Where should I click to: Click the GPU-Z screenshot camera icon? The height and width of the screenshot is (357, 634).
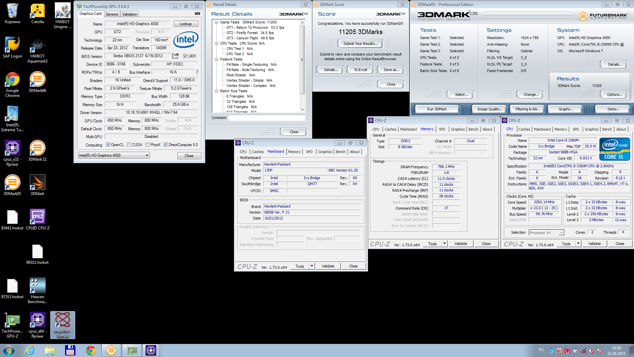click(197, 14)
